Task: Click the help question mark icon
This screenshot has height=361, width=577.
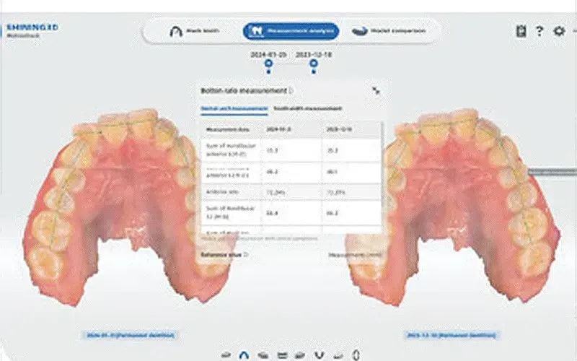Action: (539, 31)
